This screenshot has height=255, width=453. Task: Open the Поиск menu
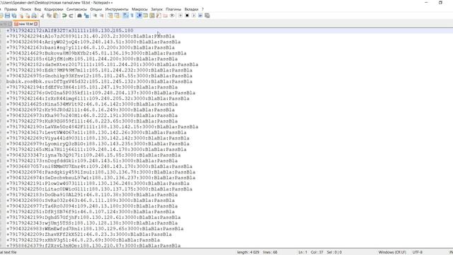point(25,9)
